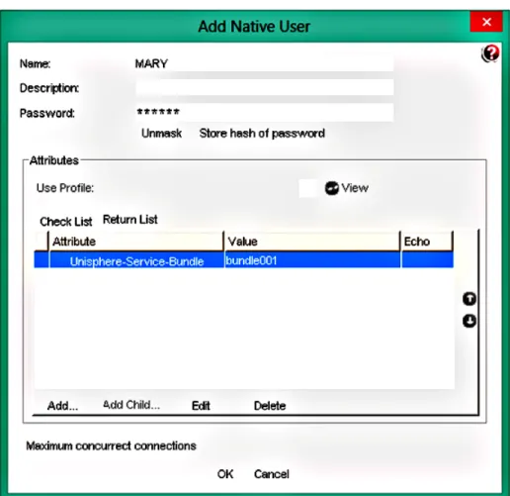Click the Edit attribute button

point(201,406)
